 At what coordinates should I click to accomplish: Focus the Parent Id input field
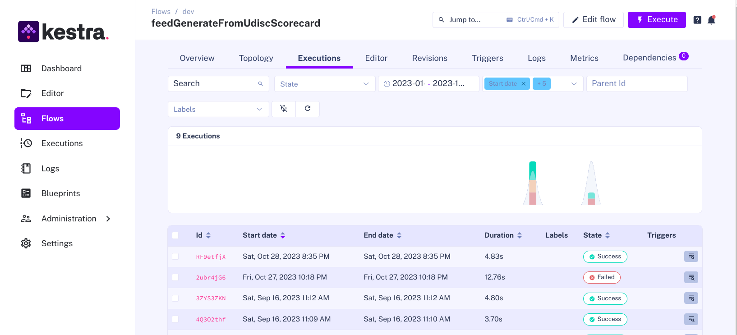coord(636,84)
